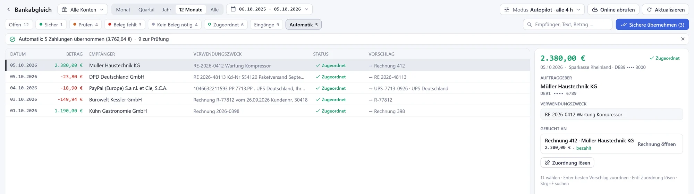The image size is (694, 194).
Task: Filter by Kein Beleg nötig 4
Action: (x=175, y=25)
